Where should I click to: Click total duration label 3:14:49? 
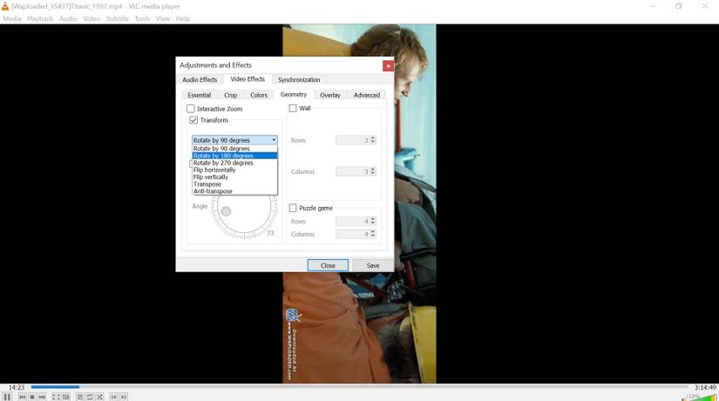[705, 387]
